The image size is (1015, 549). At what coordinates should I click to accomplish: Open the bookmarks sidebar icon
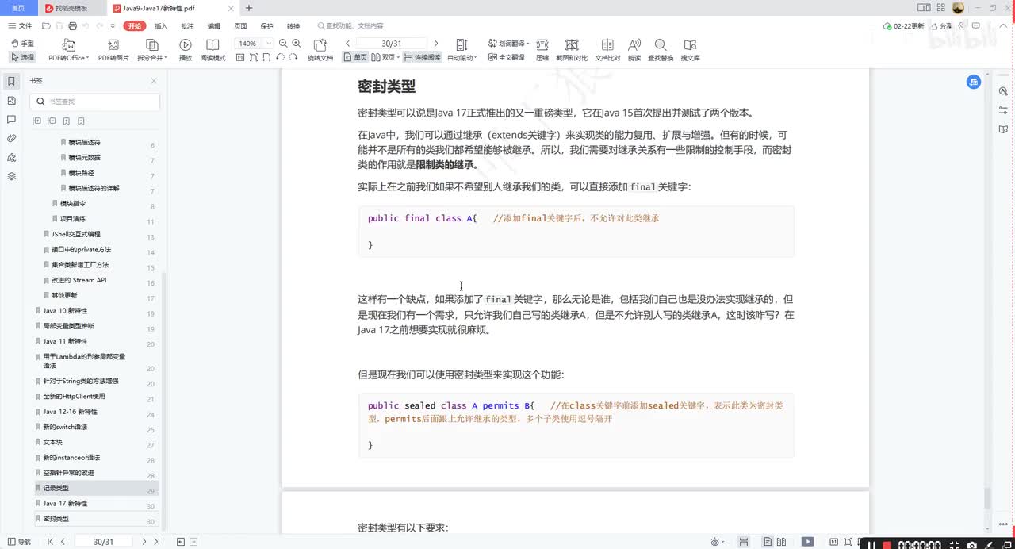point(11,81)
